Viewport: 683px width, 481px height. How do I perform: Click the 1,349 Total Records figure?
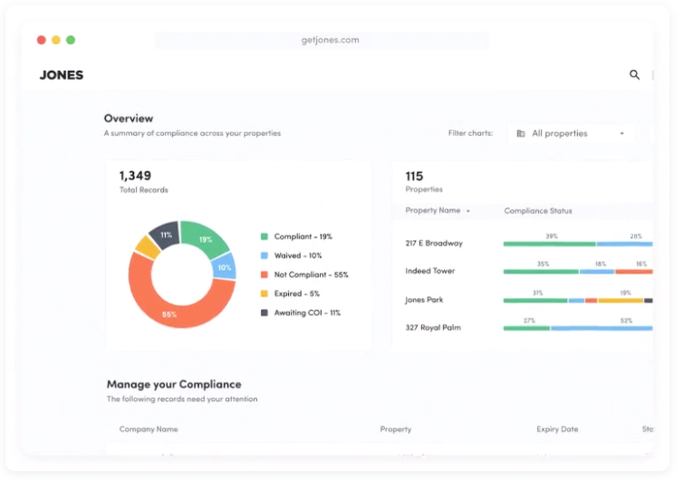tap(135, 176)
